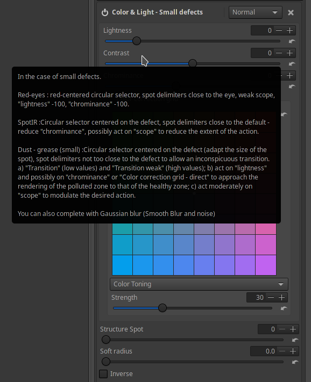Reset the Contrast slider to default

click(x=292, y=64)
